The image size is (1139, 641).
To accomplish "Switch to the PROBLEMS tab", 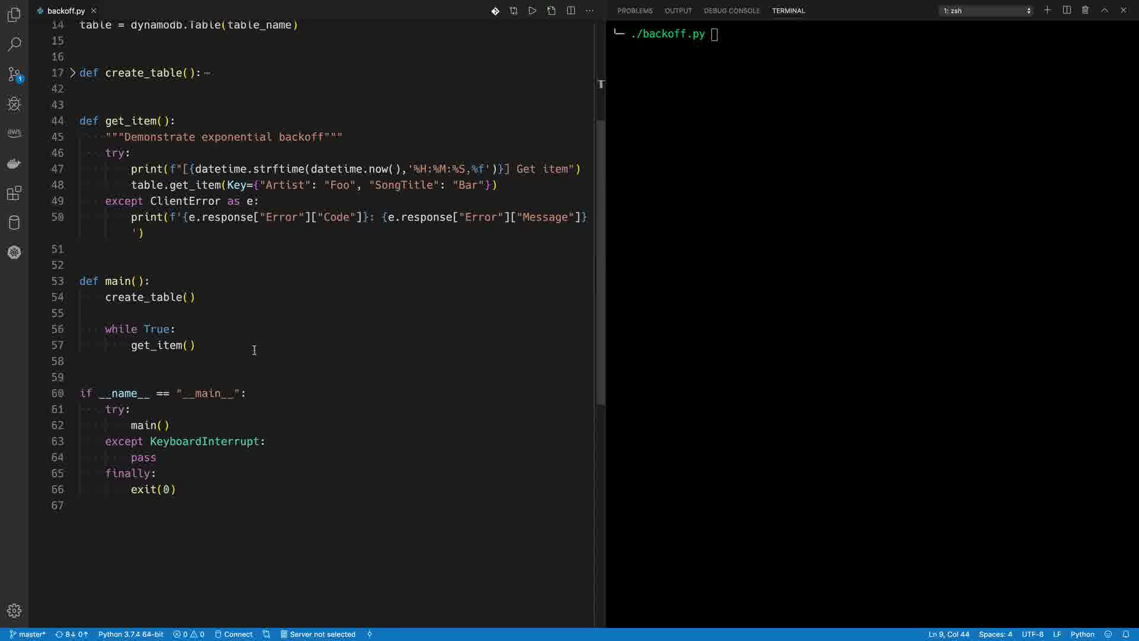I will [x=635, y=11].
